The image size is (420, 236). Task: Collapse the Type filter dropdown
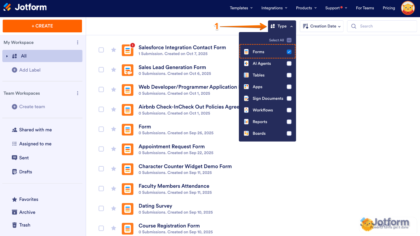(281, 26)
